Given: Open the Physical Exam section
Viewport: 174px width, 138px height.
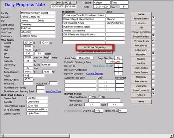Looking at the screenshot, I should click(x=141, y=41).
